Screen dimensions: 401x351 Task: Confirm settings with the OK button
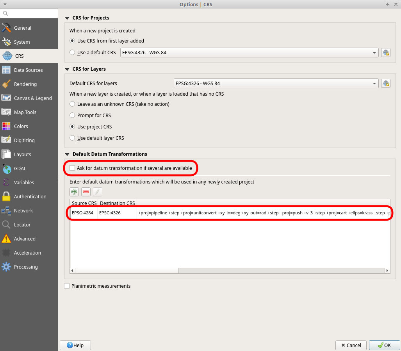(384, 346)
